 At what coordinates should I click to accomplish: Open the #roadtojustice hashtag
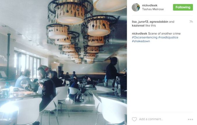click(x=168, y=37)
